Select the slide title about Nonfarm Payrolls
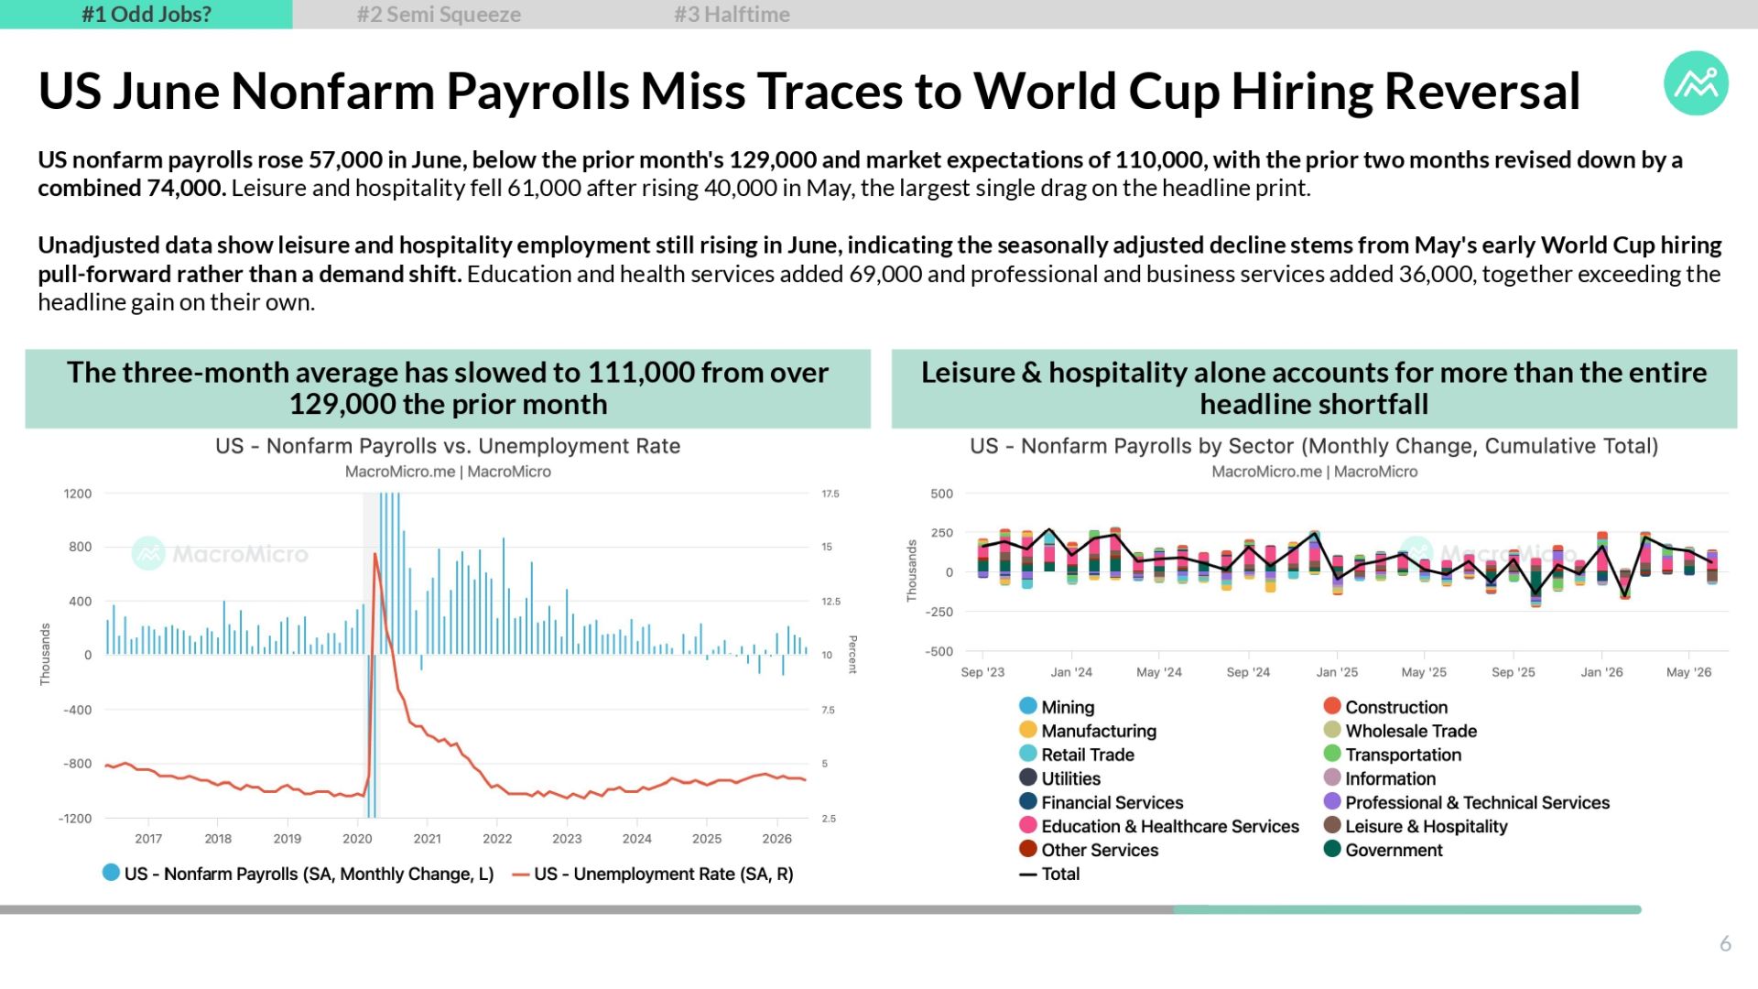The height and width of the screenshot is (989, 1758). point(809,92)
